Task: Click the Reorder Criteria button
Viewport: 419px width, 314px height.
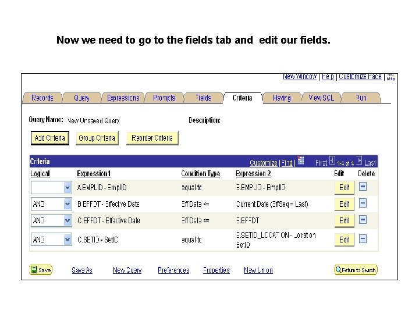Action: click(152, 138)
